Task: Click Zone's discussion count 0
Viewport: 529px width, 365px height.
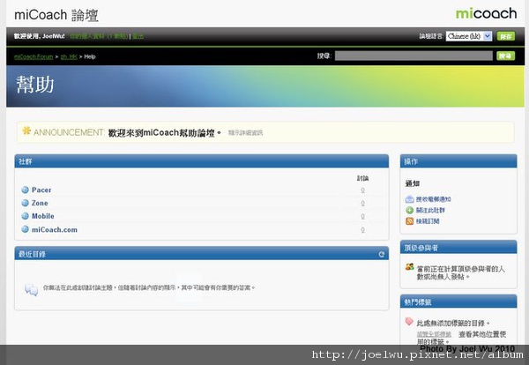Action: (x=362, y=204)
